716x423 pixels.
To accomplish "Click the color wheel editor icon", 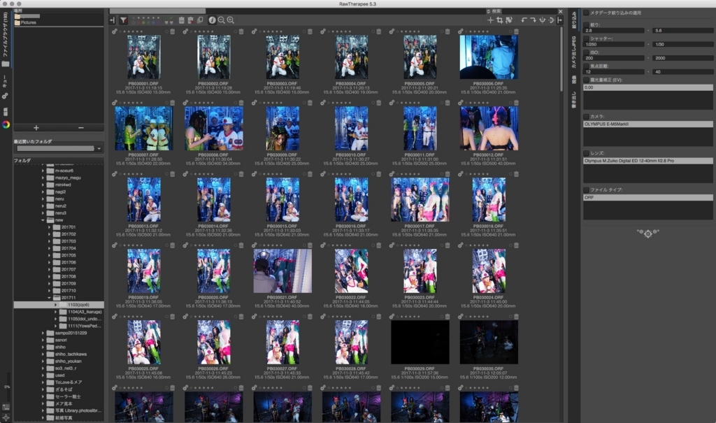I will 6,124.
